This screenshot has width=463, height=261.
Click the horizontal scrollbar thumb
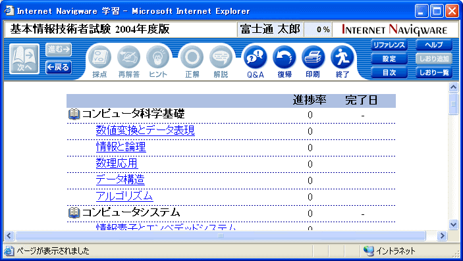click(x=220, y=235)
